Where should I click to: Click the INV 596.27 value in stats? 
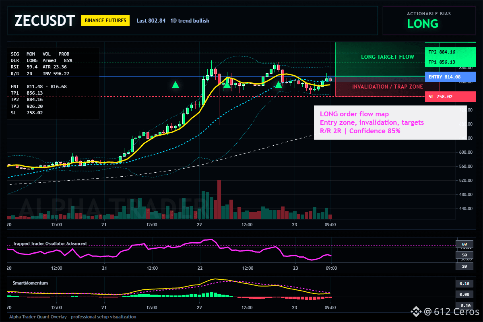click(x=56, y=74)
